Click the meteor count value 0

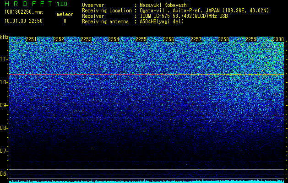tap(65, 21)
